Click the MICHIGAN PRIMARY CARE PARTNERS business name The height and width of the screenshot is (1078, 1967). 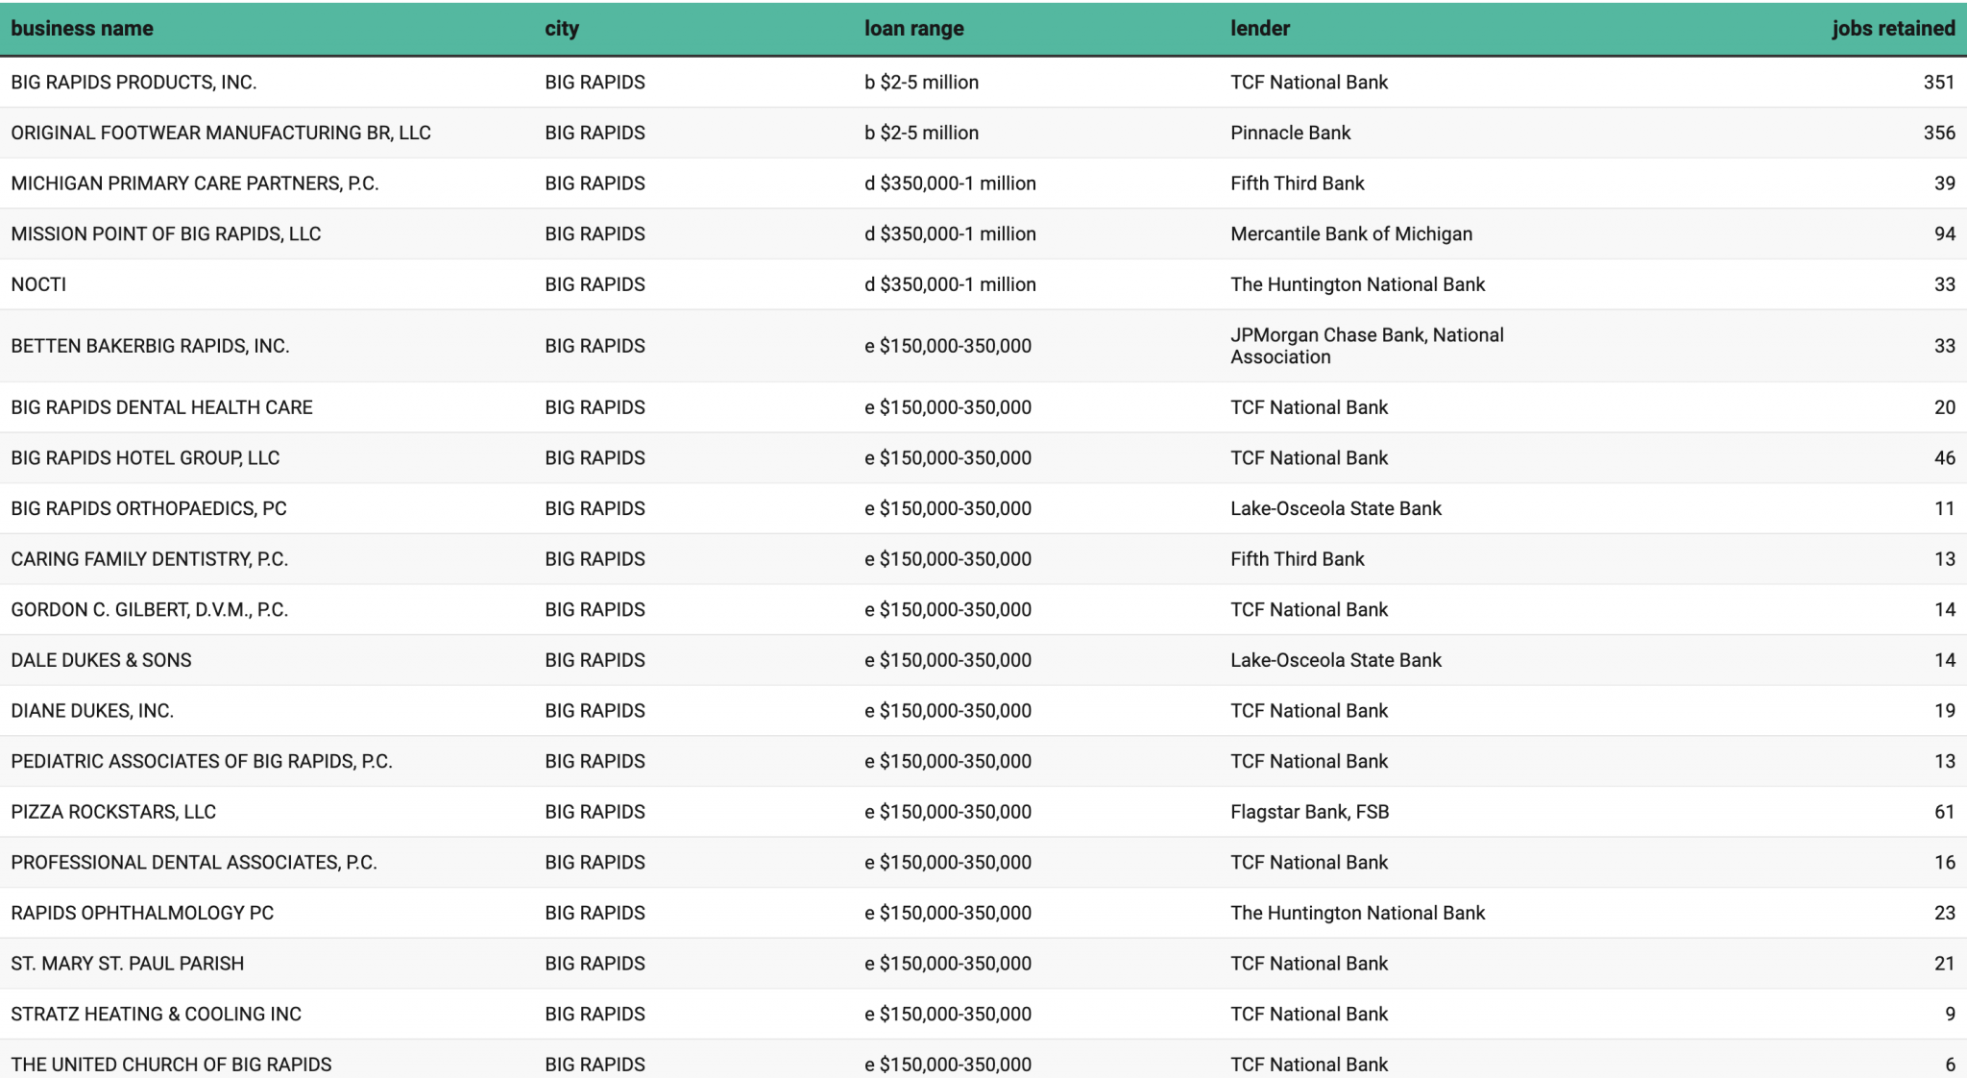click(194, 183)
